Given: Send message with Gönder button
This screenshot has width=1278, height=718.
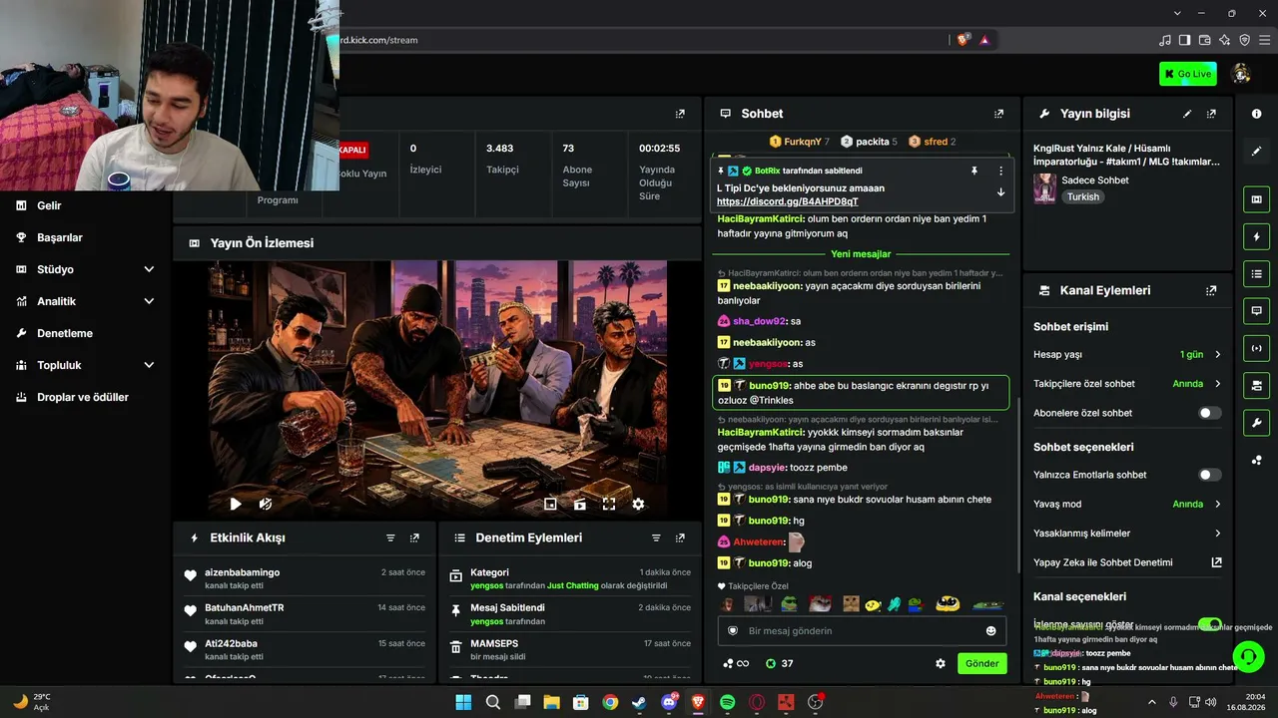Looking at the screenshot, I should pos(982,663).
